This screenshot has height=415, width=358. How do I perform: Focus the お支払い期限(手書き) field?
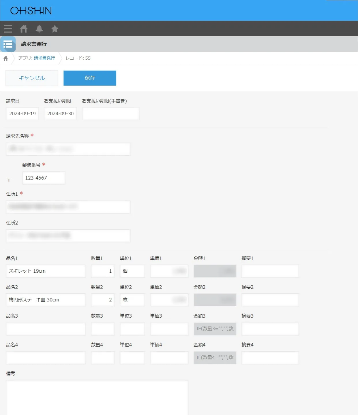pos(110,114)
